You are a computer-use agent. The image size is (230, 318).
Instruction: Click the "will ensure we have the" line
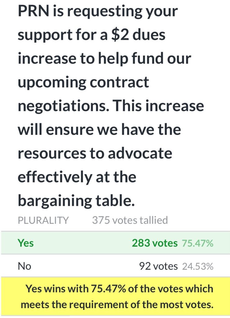pyautogui.click(x=99, y=129)
